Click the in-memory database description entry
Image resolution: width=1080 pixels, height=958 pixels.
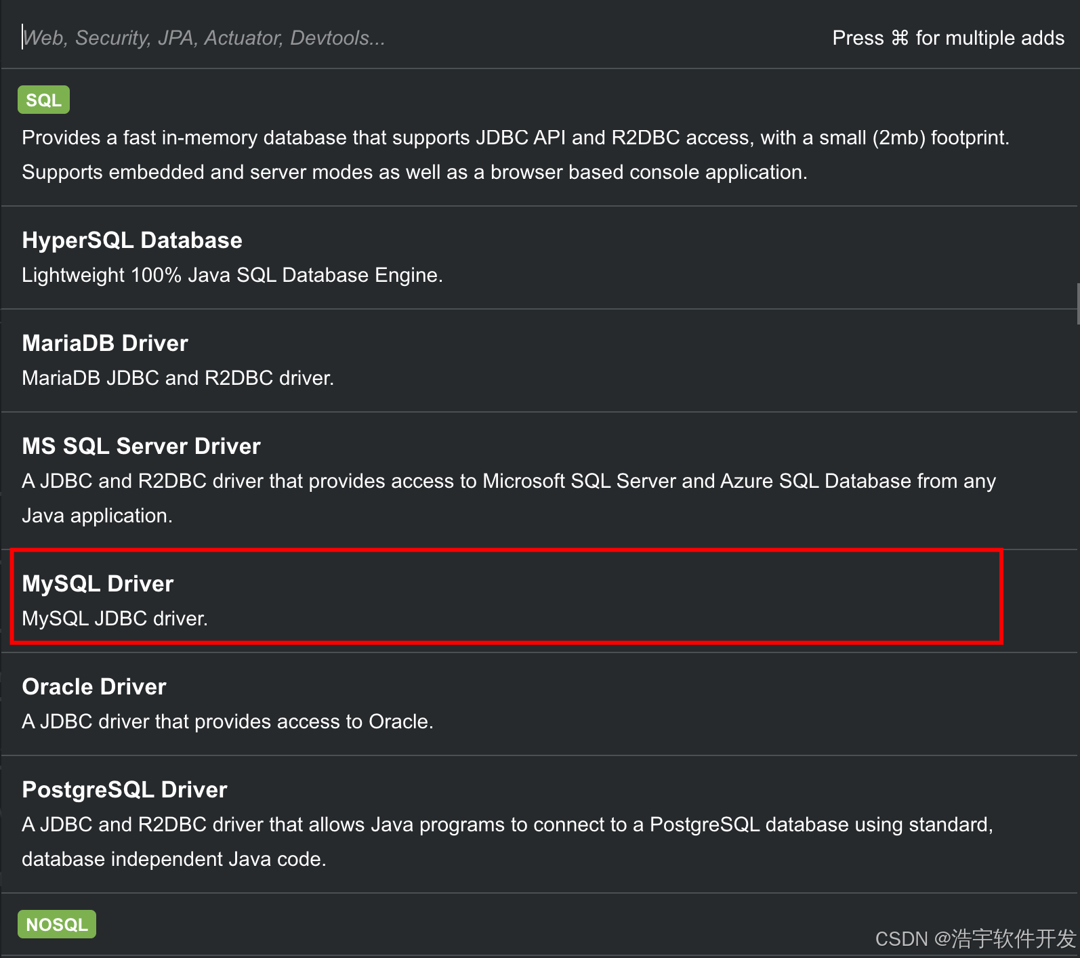point(516,154)
